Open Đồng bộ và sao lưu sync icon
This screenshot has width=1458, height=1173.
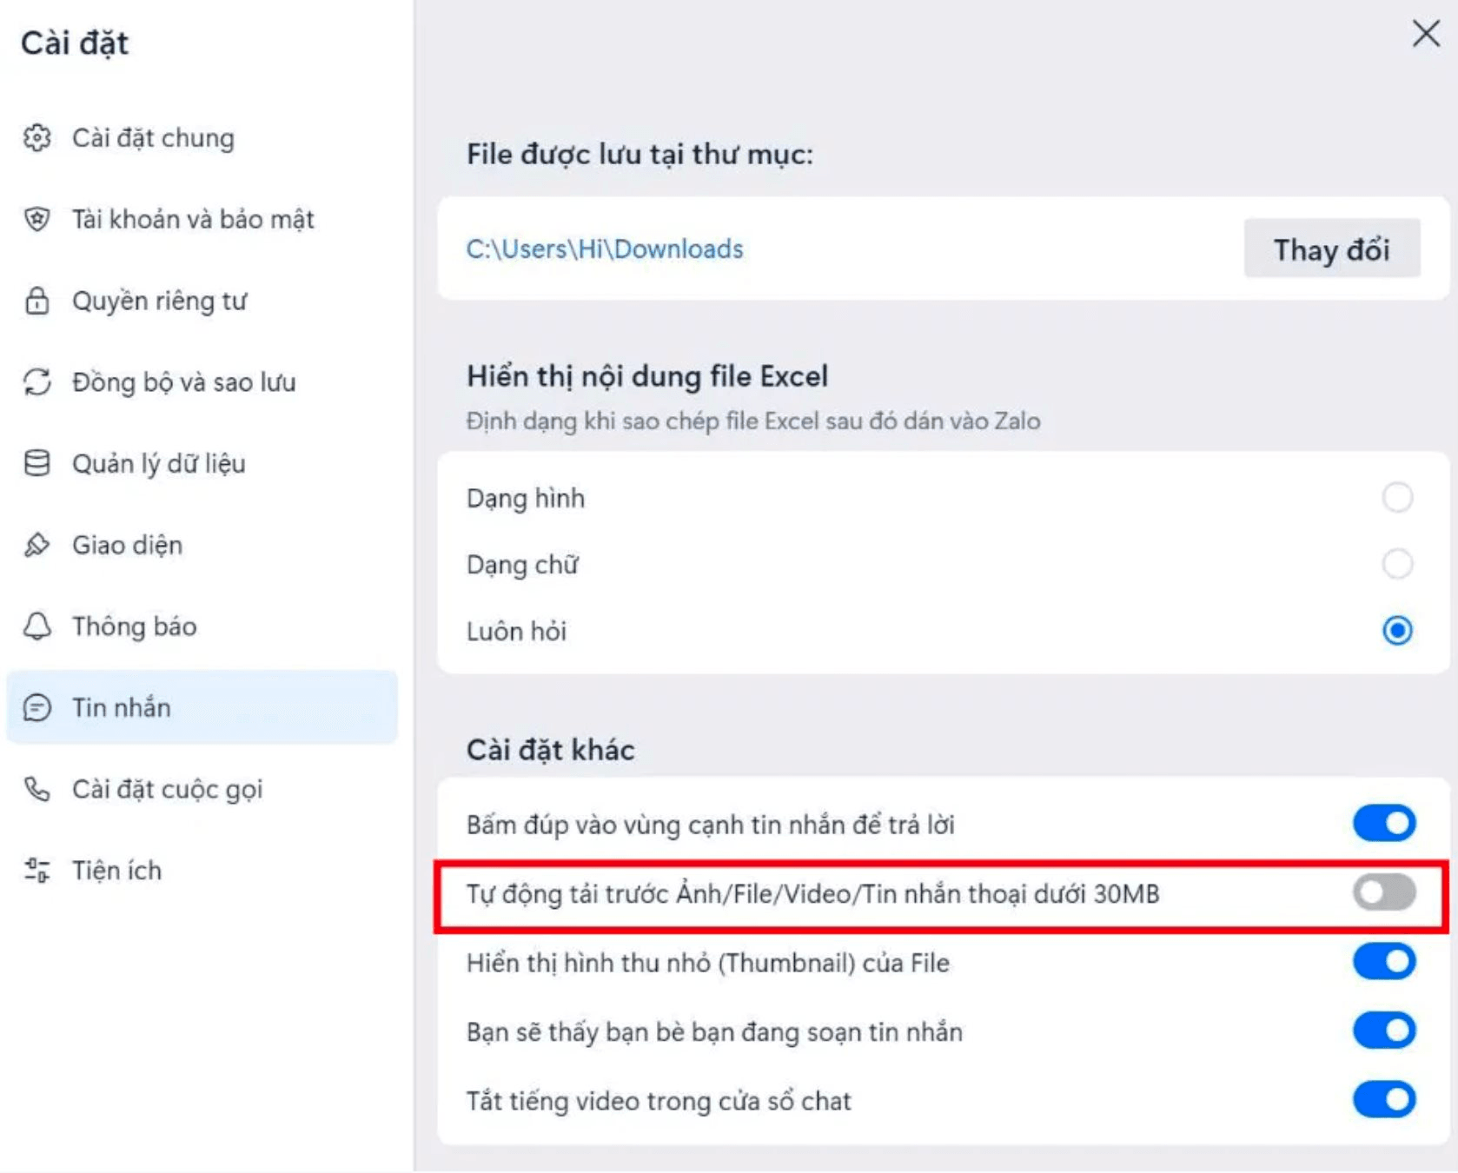pyautogui.click(x=37, y=382)
